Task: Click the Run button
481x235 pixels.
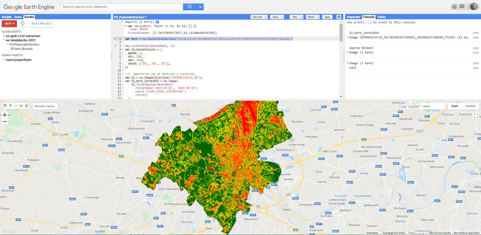Action: (x=295, y=17)
